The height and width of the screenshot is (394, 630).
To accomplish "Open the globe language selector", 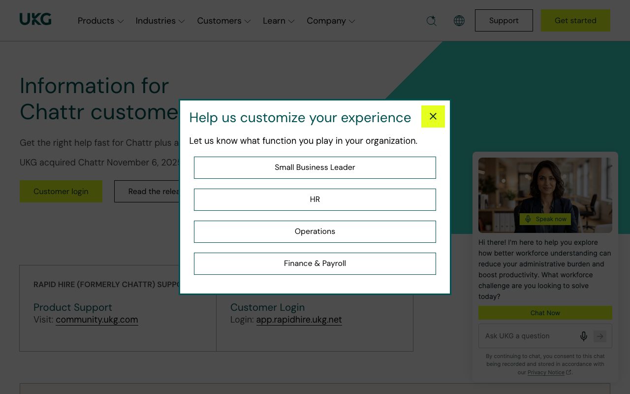I will pyautogui.click(x=459, y=21).
